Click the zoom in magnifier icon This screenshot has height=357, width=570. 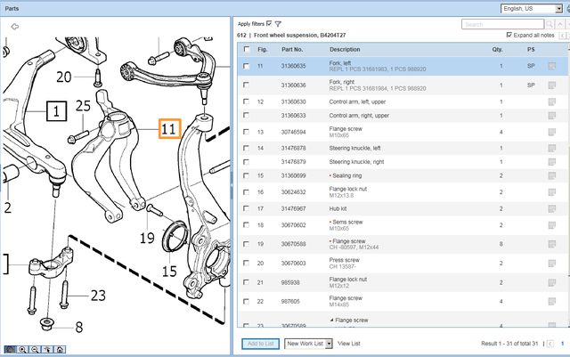click(22, 350)
